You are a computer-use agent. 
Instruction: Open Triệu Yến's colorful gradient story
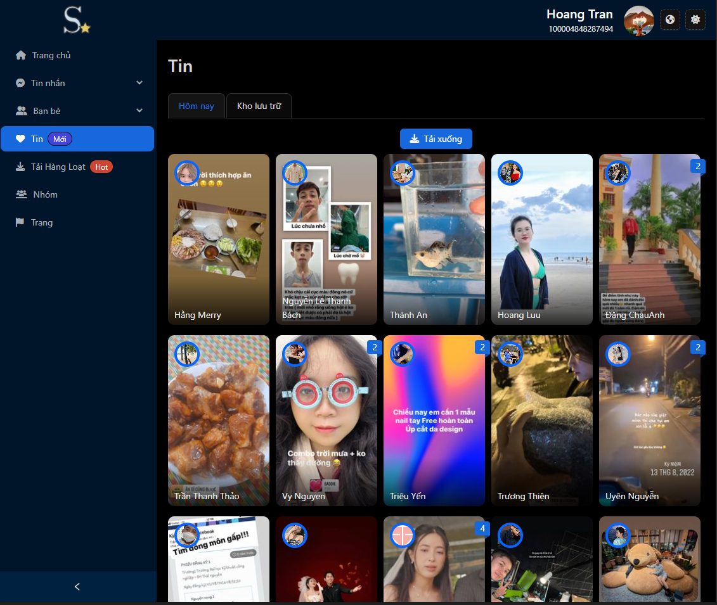[x=434, y=421]
